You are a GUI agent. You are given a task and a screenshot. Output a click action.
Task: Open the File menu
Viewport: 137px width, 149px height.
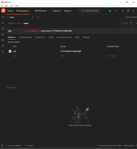click(x=2, y=6)
